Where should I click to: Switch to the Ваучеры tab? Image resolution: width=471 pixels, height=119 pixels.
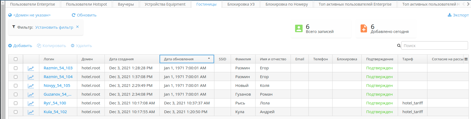click(x=126, y=4)
